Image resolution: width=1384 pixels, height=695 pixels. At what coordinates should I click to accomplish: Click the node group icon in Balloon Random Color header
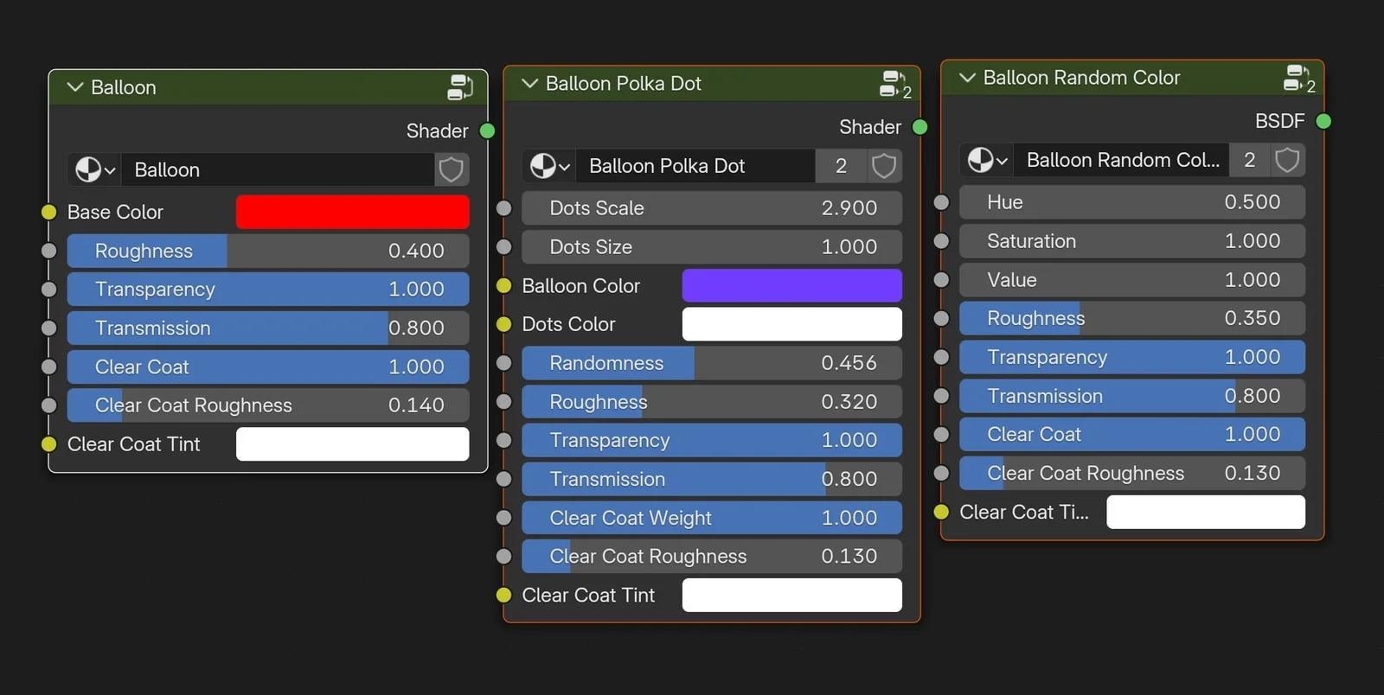(1296, 78)
